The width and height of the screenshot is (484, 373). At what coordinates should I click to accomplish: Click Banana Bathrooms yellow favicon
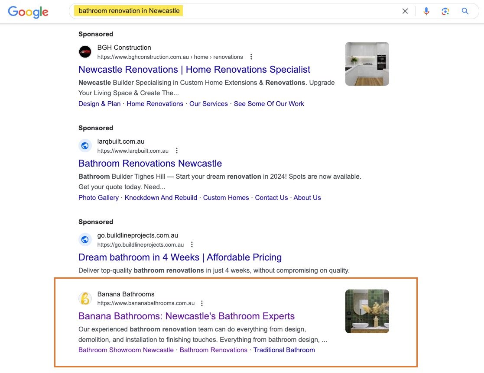point(85,299)
